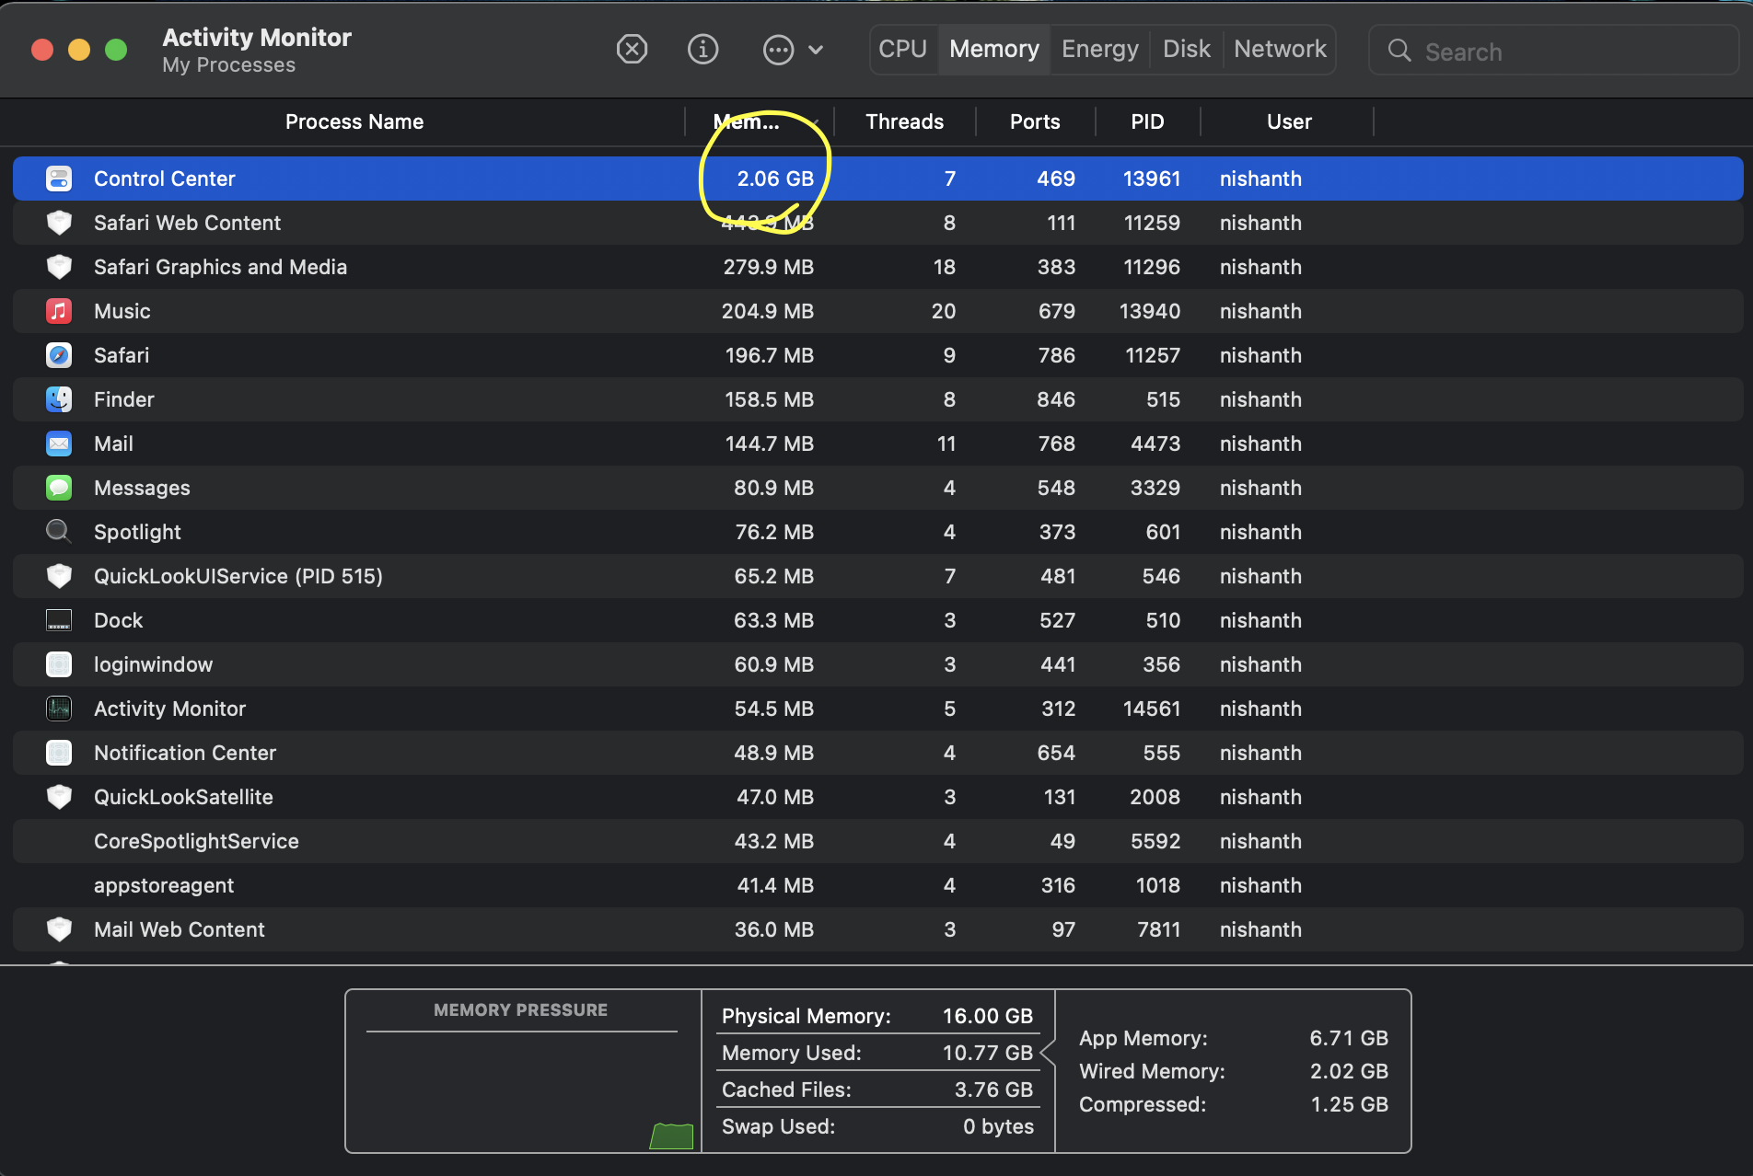Click the Safari process user nishanth
This screenshot has height=1176, width=1753.
point(1260,355)
